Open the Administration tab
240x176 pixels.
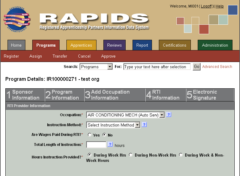pos(215,45)
